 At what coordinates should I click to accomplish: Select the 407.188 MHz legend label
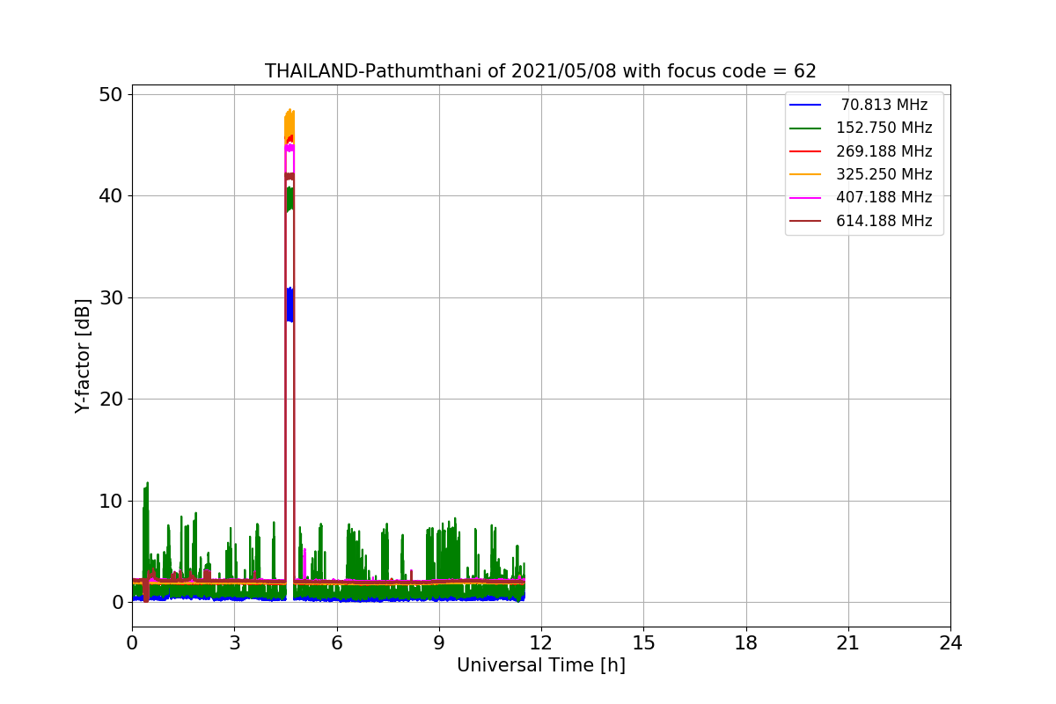pyautogui.click(x=884, y=198)
